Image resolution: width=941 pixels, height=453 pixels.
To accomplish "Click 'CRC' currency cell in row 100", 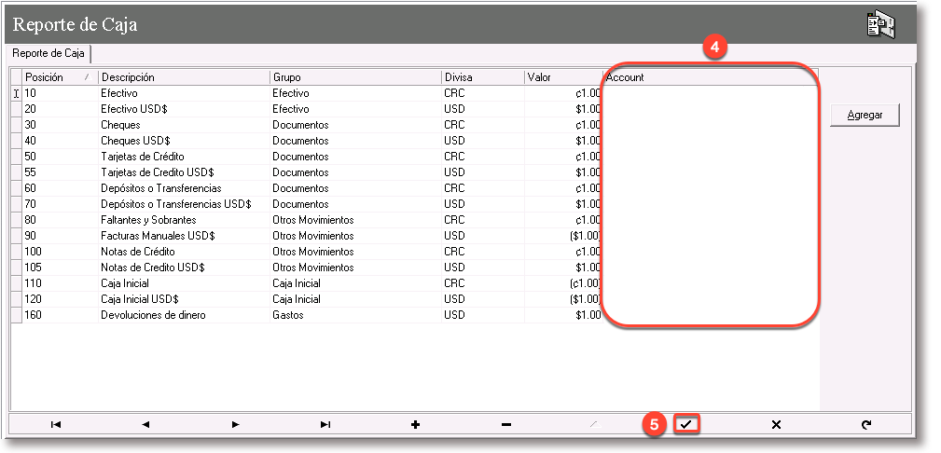I will point(483,252).
